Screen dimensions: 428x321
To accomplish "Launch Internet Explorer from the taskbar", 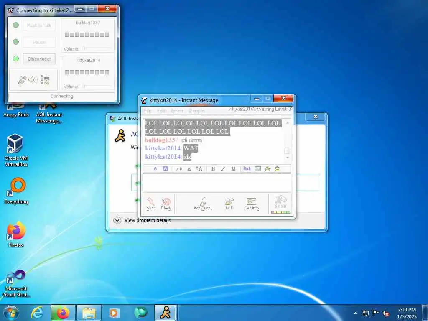I will coord(37,313).
